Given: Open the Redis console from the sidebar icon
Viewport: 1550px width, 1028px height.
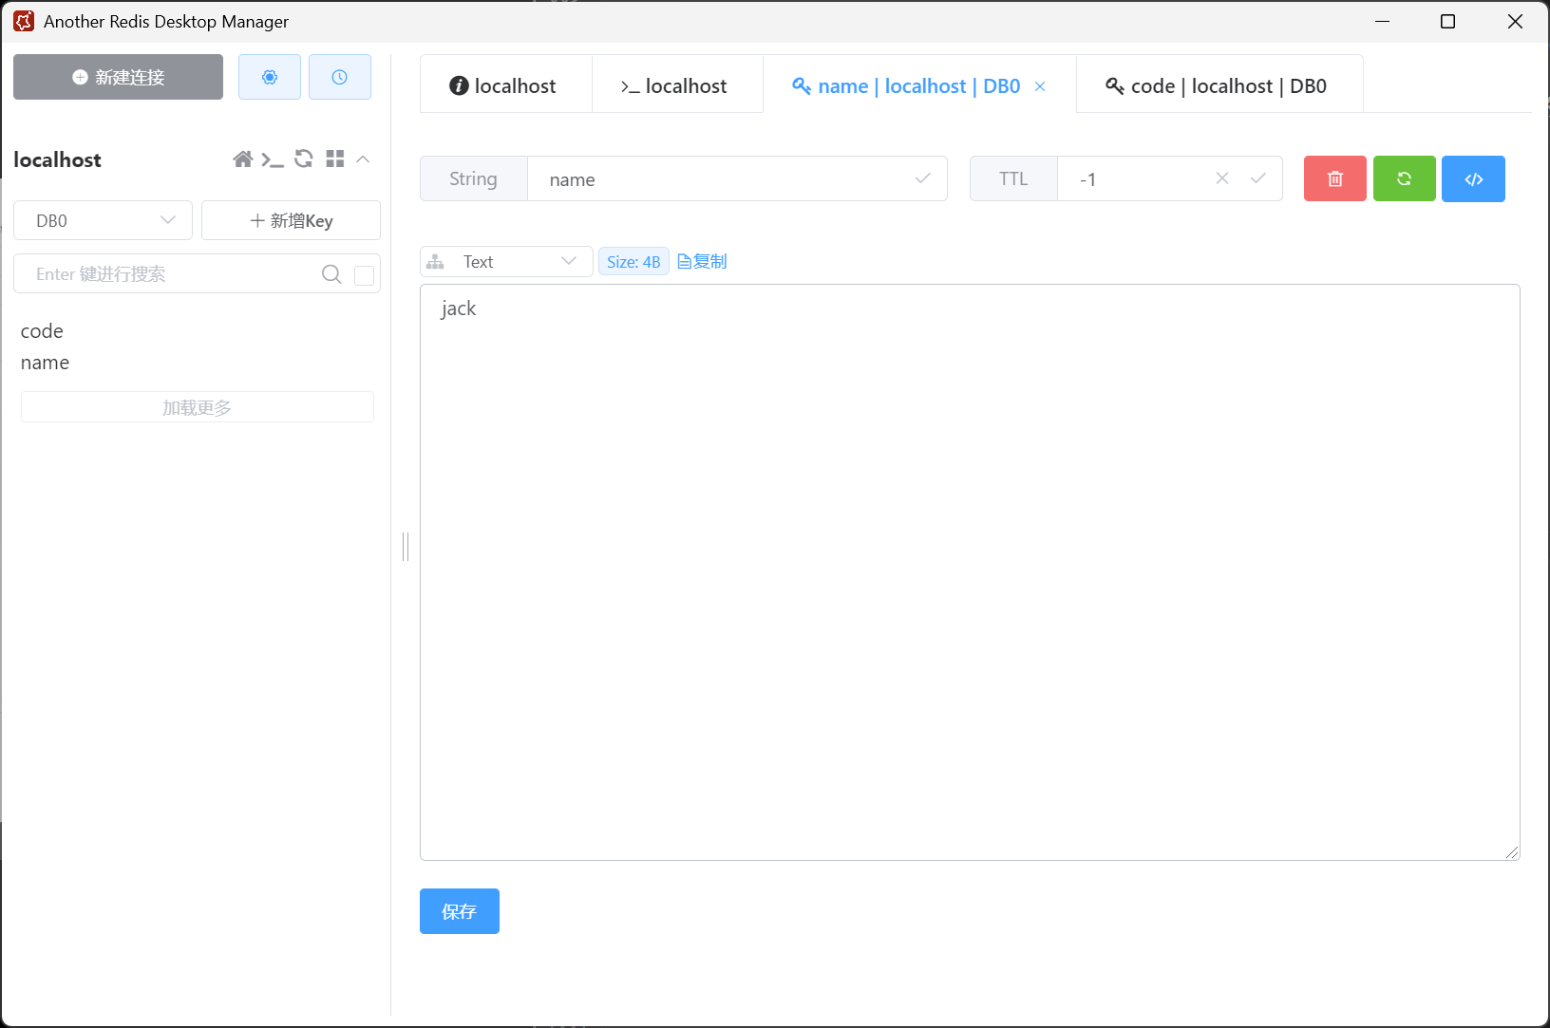Looking at the screenshot, I should point(273,159).
